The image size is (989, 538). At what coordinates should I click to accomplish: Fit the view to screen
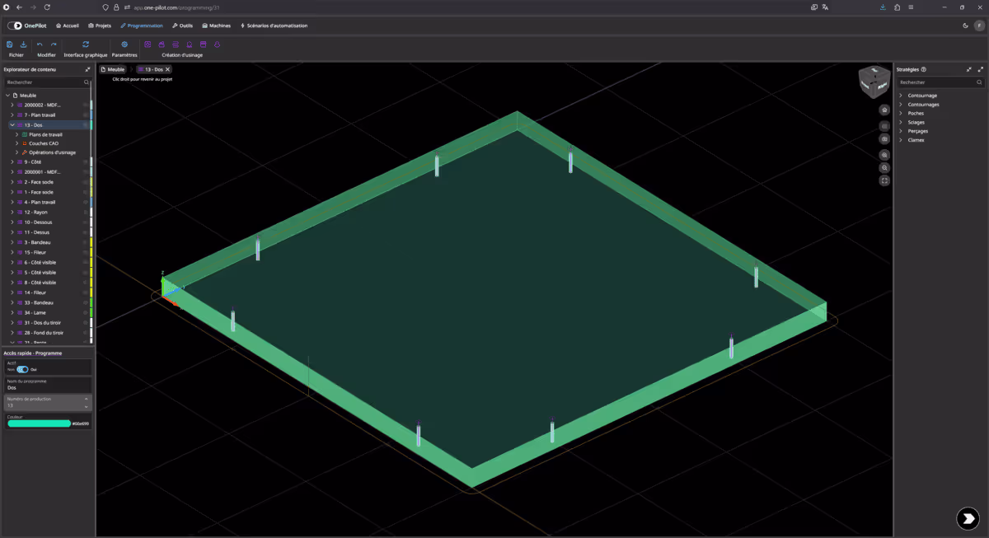[x=884, y=180]
